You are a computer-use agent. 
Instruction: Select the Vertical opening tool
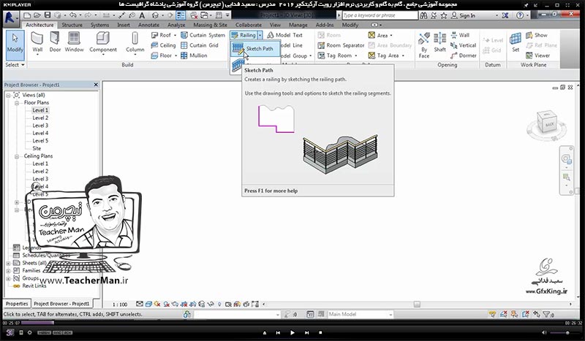[464, 45]
